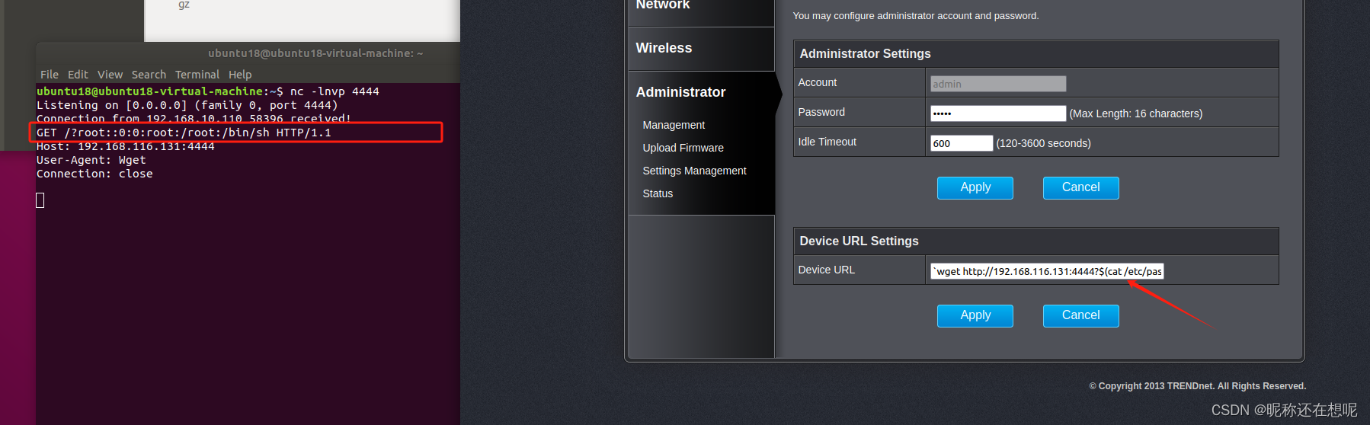Open the Terminal menu in terminal window
1370x425 pixels.
[197, 75]
